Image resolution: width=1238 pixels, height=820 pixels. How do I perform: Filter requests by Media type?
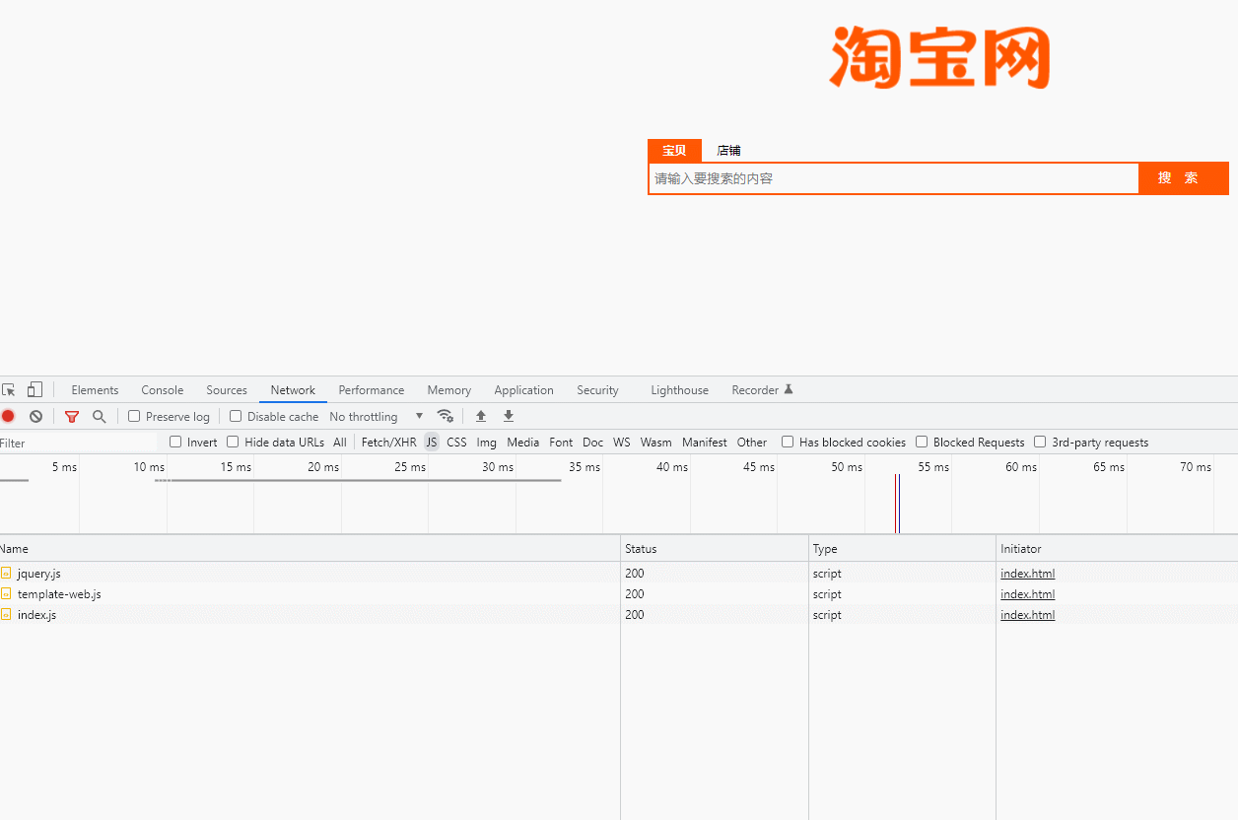click(x=523, y=443)
